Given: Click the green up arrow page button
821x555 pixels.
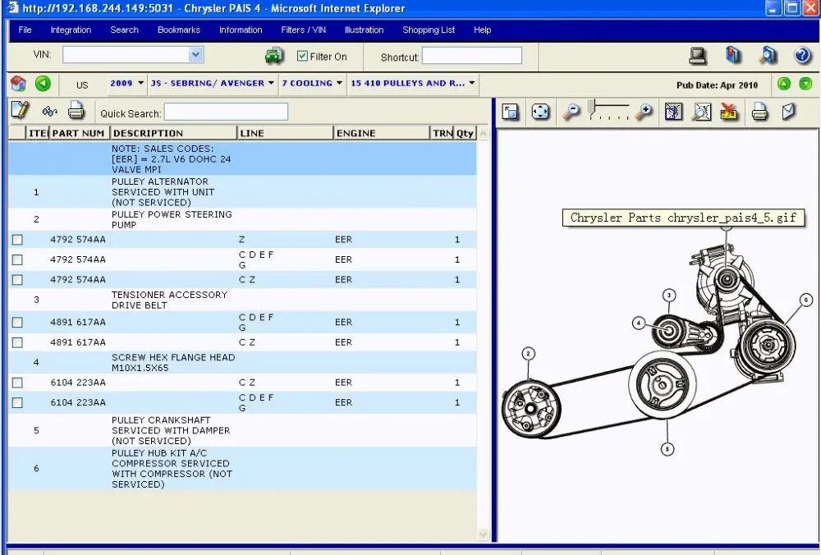Looking at the screenshot, I should (784, 84).
